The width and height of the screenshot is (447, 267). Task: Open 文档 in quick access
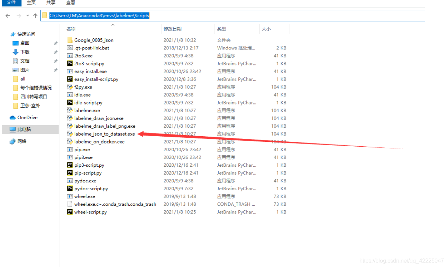pyautogui.click(x=25, y=61)
